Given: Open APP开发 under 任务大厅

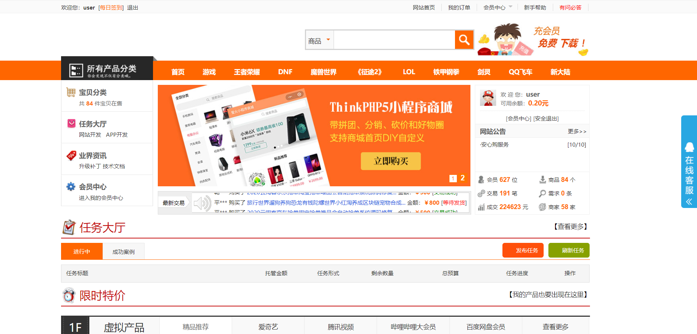Looking at the screenshot, I should point(117,135).
